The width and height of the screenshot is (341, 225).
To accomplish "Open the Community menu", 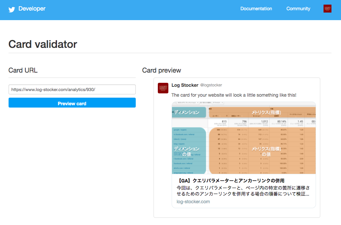I will [x=298, y=9].
